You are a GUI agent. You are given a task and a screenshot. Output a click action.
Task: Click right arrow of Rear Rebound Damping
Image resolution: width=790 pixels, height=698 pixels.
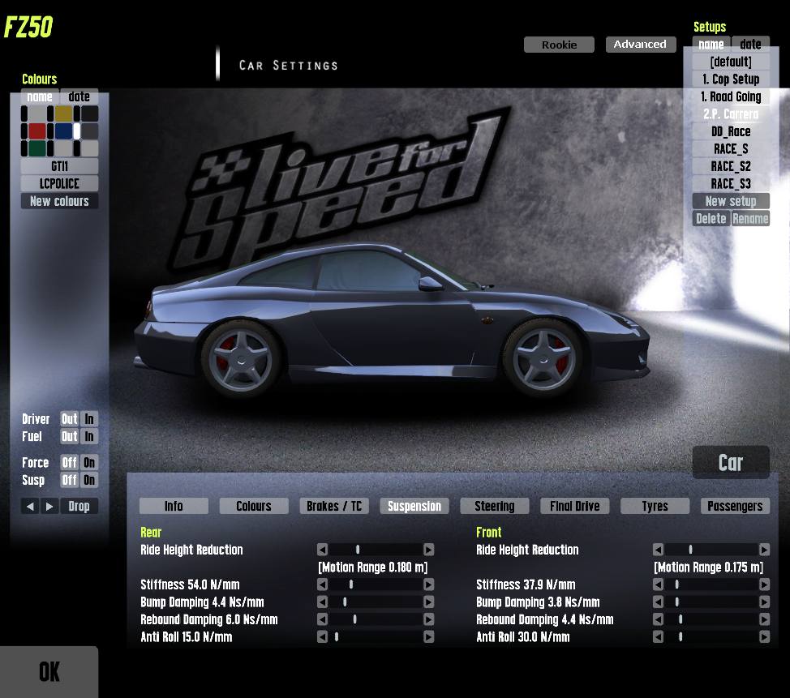[429, 619]
